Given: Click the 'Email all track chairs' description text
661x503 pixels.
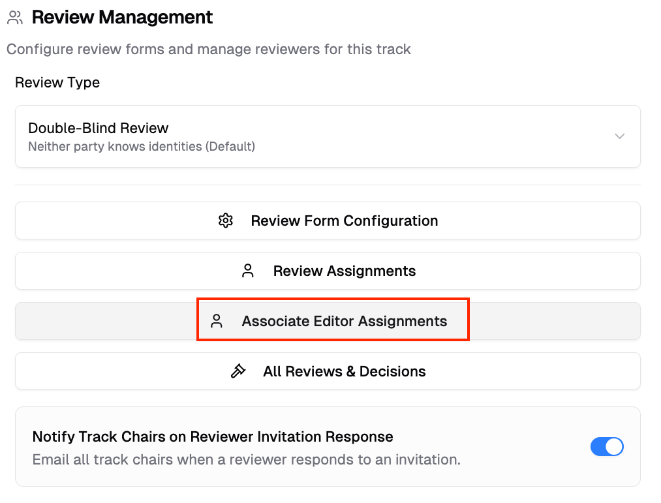Looking at the screenshot, I should (247, 459).
